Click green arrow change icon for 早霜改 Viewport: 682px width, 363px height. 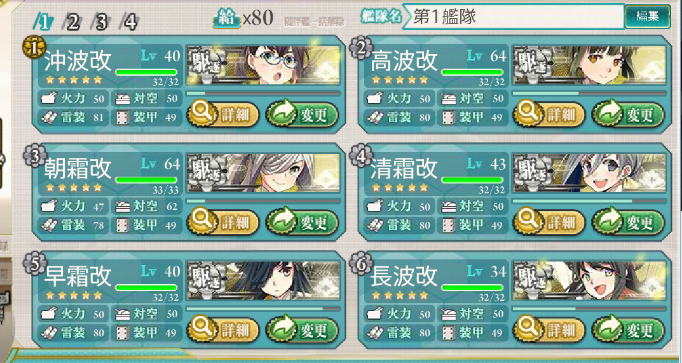coord(282,330)
